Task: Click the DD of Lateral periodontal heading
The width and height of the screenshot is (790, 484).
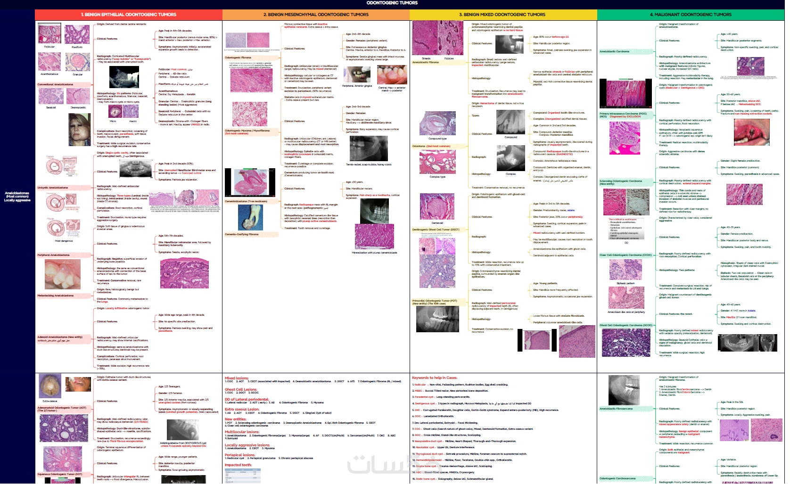Action: 247,399
